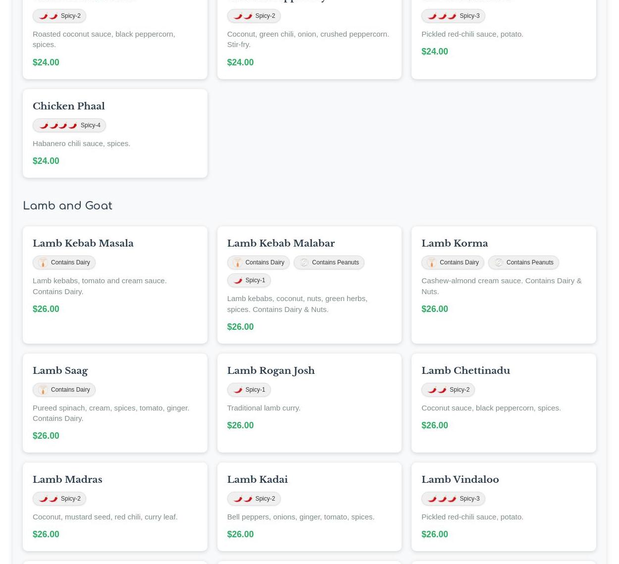Click the peanuts icon on Lamb Kebab Malabar
619x564 pixels.
point(304,262)
